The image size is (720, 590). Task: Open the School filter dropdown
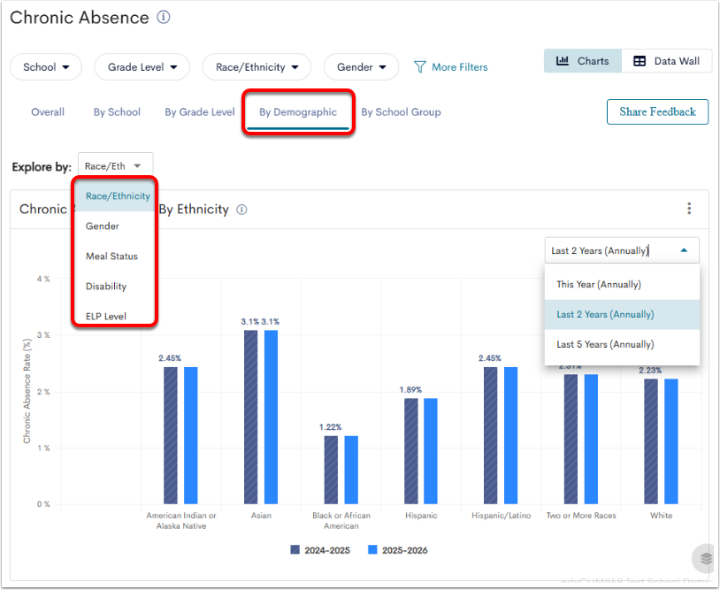[x=46, y=67]
